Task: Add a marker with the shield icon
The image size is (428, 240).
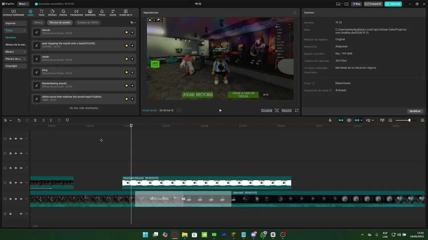Action: [67, 120]
